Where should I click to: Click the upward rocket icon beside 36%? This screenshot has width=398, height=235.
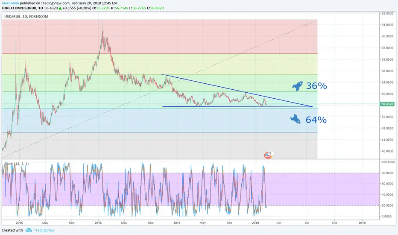[x=297, y=86]
